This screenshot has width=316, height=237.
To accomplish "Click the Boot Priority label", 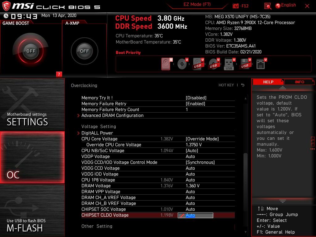I will (128, 52).
